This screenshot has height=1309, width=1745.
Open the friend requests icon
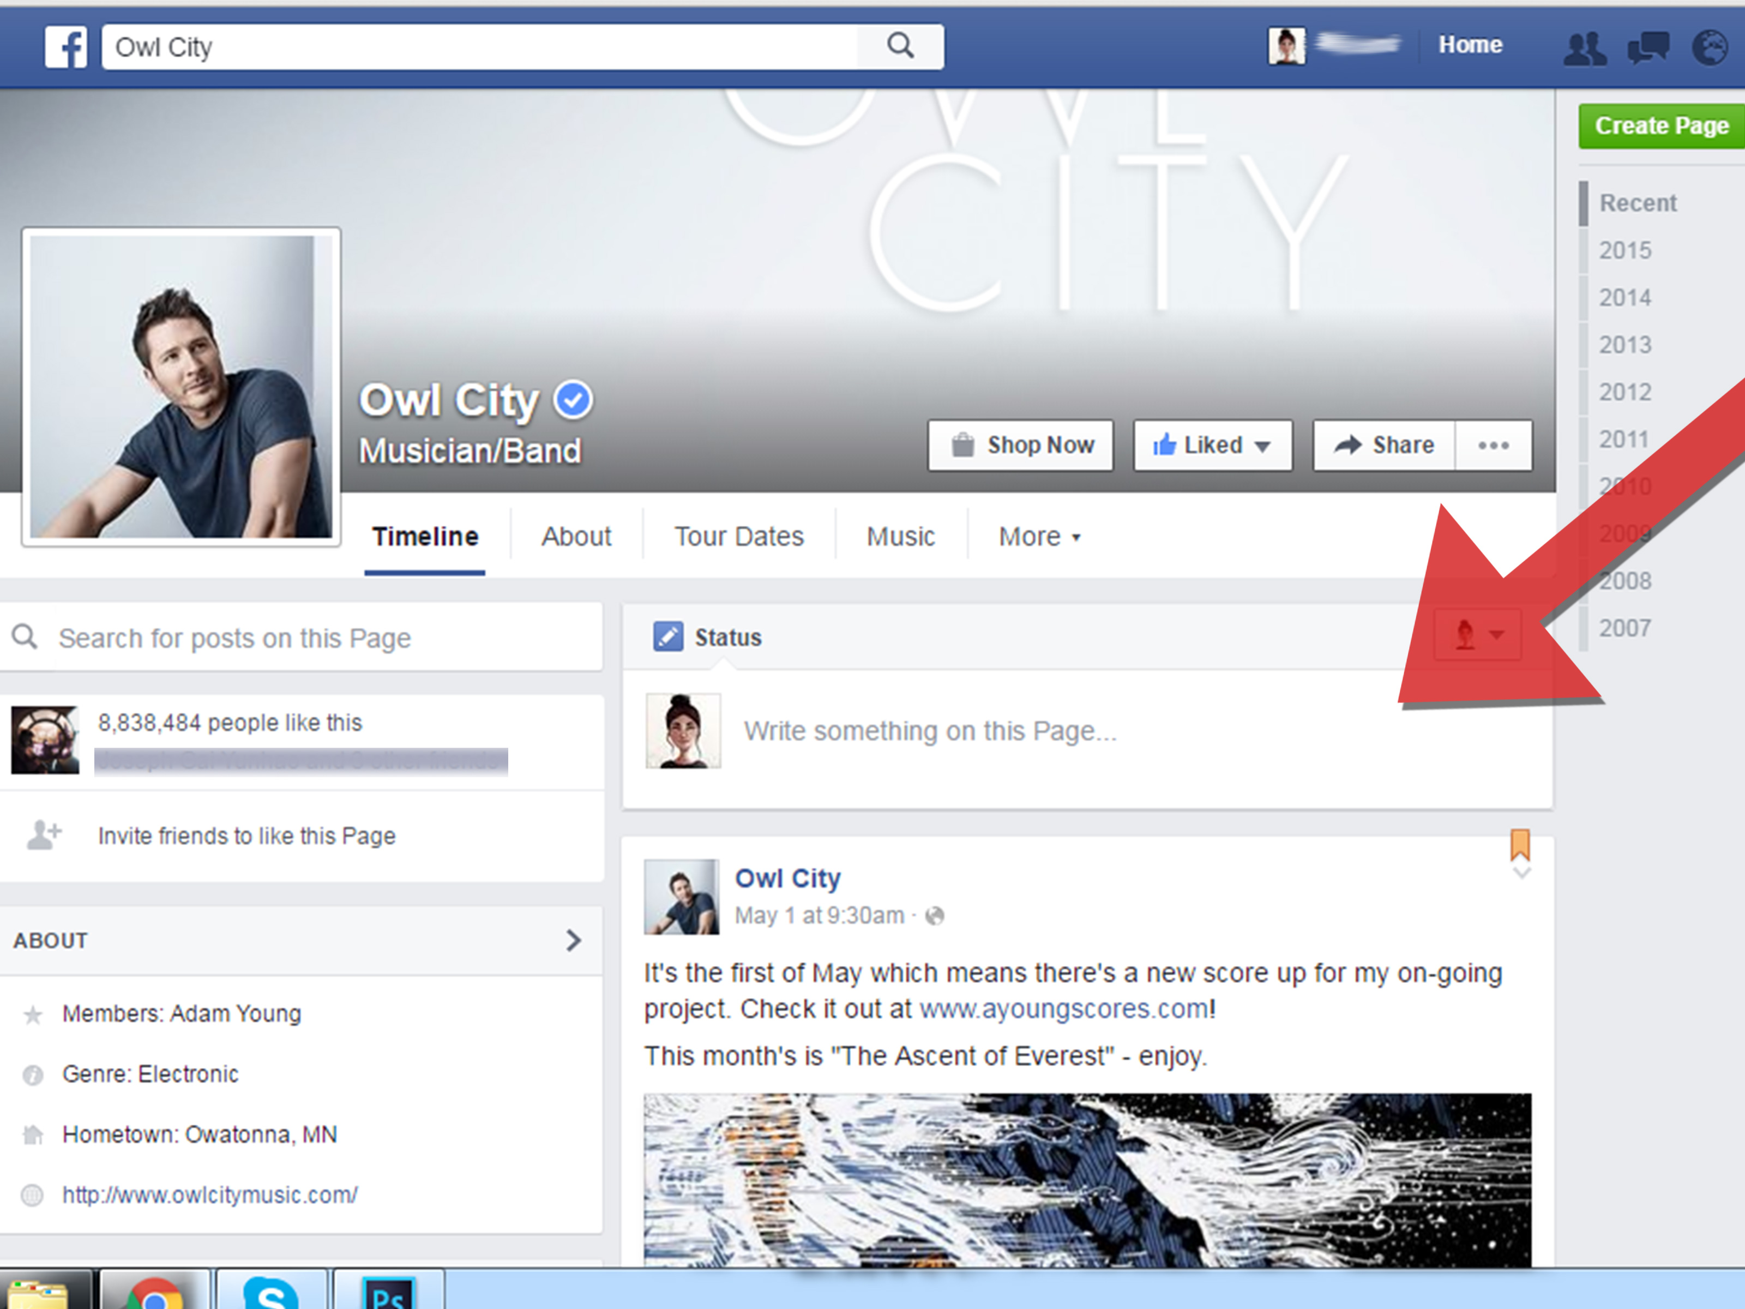coord(1585,48)
